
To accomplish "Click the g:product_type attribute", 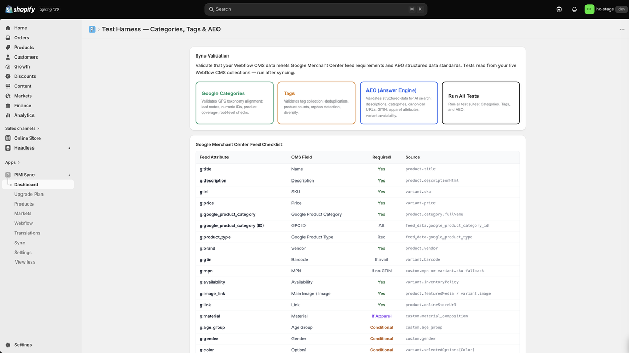I will 215,237.
